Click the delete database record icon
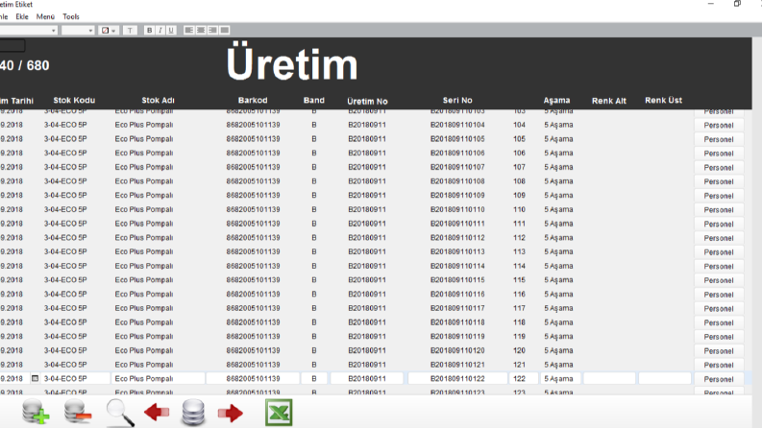The width and height of the screenshot is (762, 428). 77,412
